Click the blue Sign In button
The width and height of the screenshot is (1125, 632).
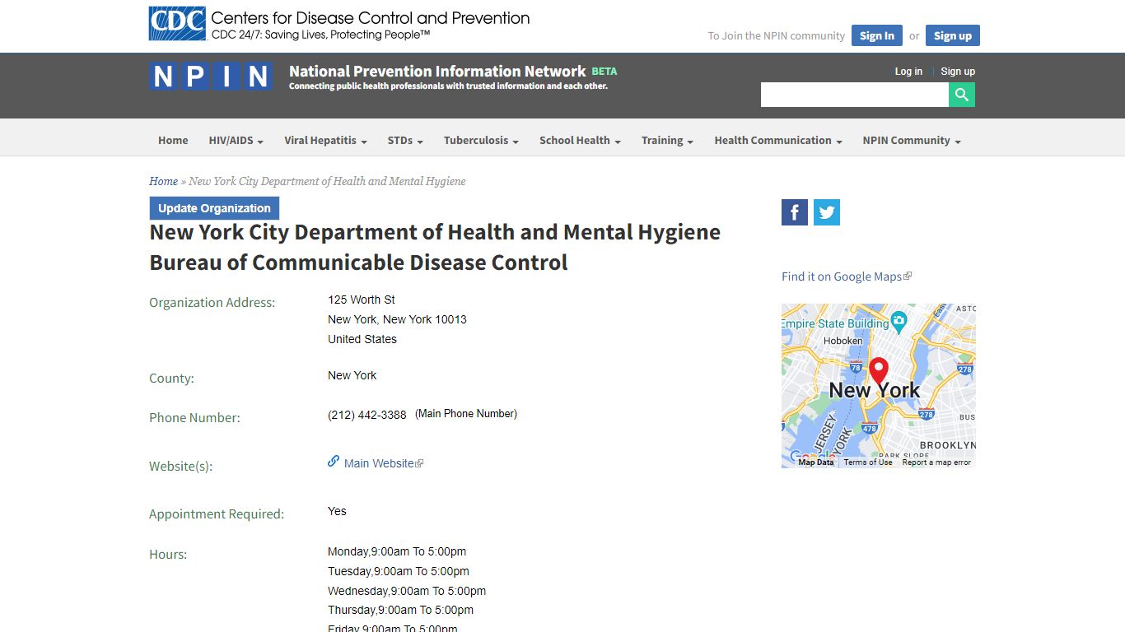(x=877, y=35)
